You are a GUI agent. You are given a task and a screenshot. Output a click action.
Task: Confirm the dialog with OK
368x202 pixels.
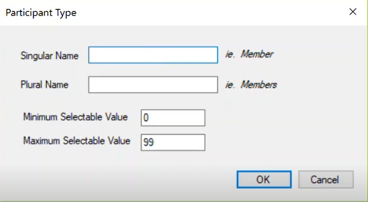264,180
